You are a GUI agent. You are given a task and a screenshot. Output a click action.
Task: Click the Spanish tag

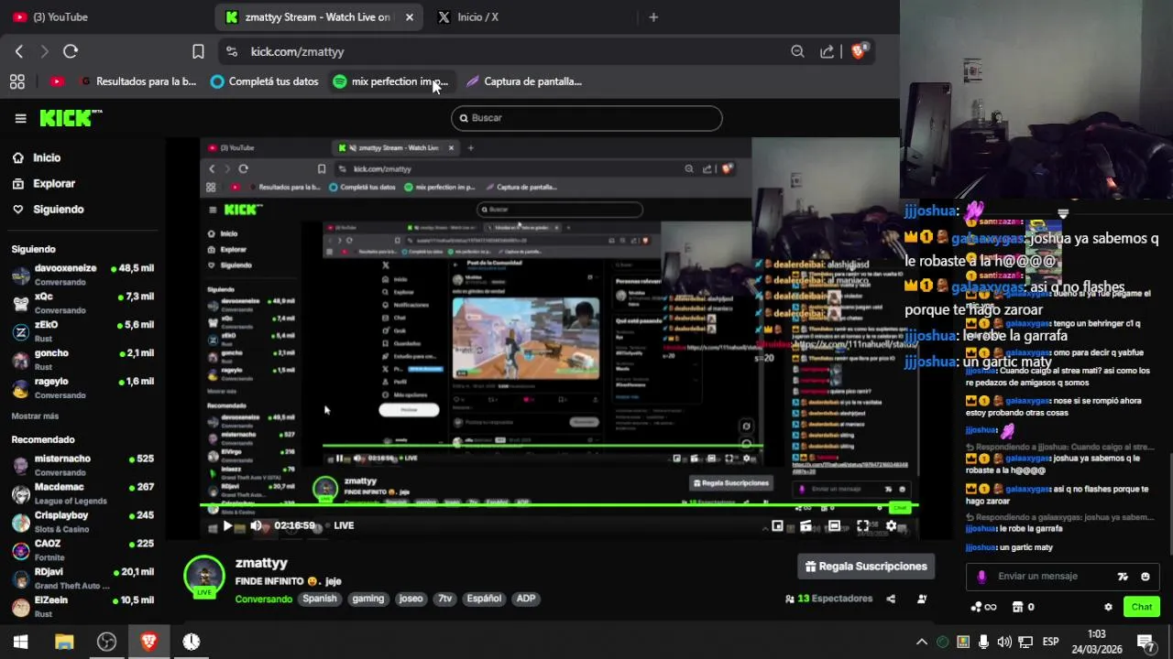320,599
